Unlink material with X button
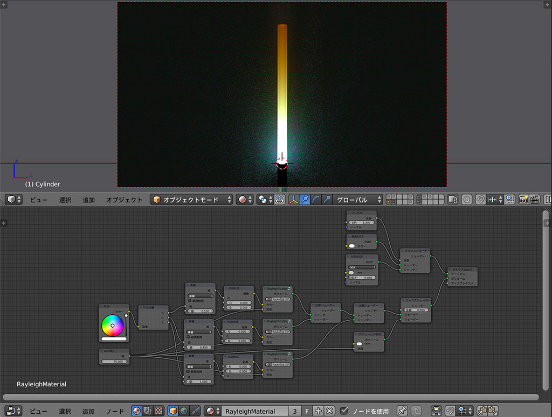Viewport: 552px width, 417px height. (329, 411)
